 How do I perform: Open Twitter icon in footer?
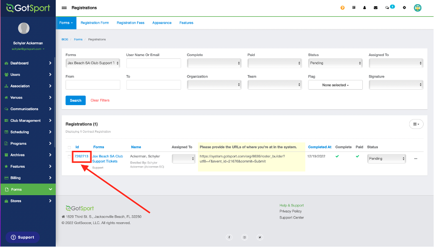pyautogui.click(x=260, y=237)
